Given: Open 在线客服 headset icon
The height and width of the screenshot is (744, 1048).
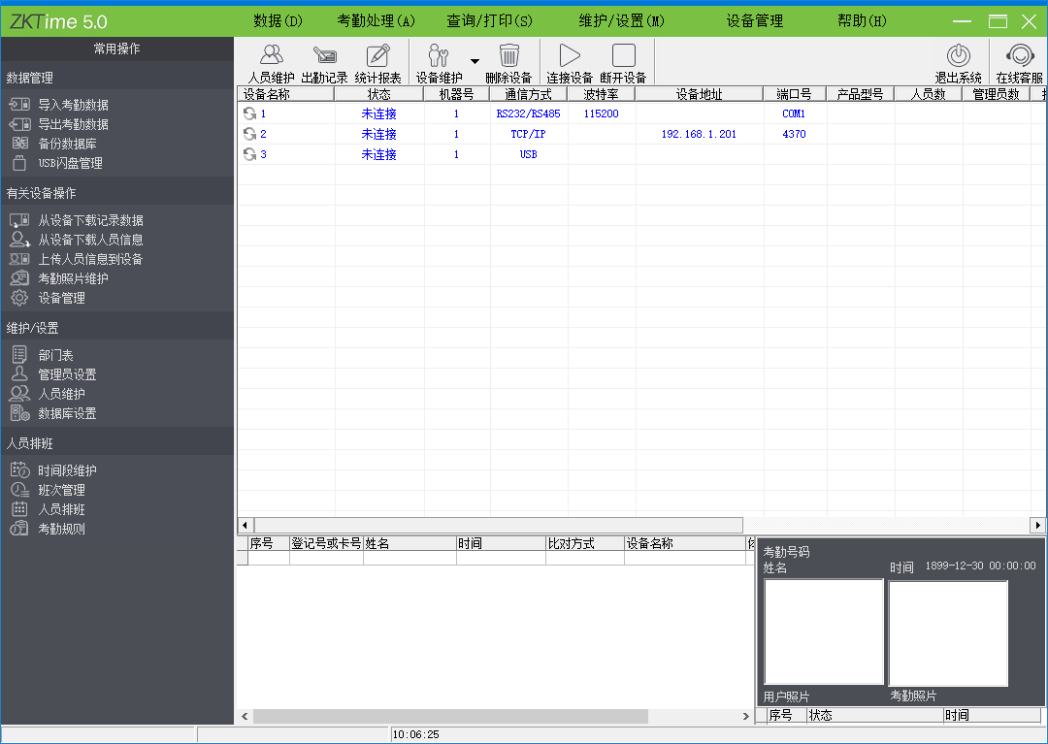Looking at the screenshot, I should coord(1020,56).
